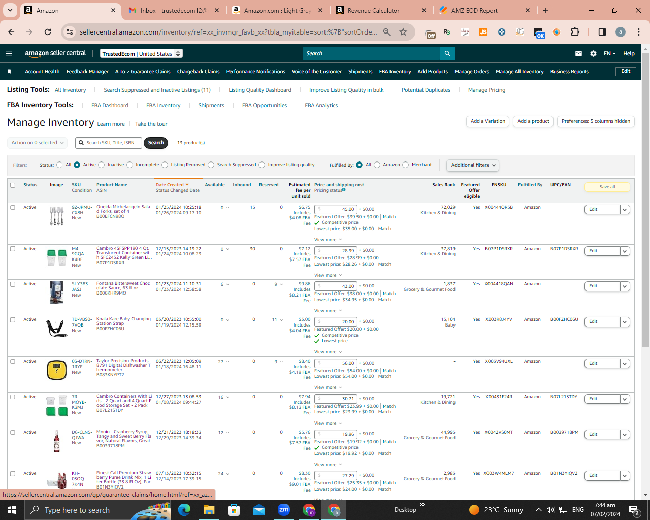Screen dimensions: 650x520
Task: Open the tab search chevron in the tab strip
Action: (10, 10)
